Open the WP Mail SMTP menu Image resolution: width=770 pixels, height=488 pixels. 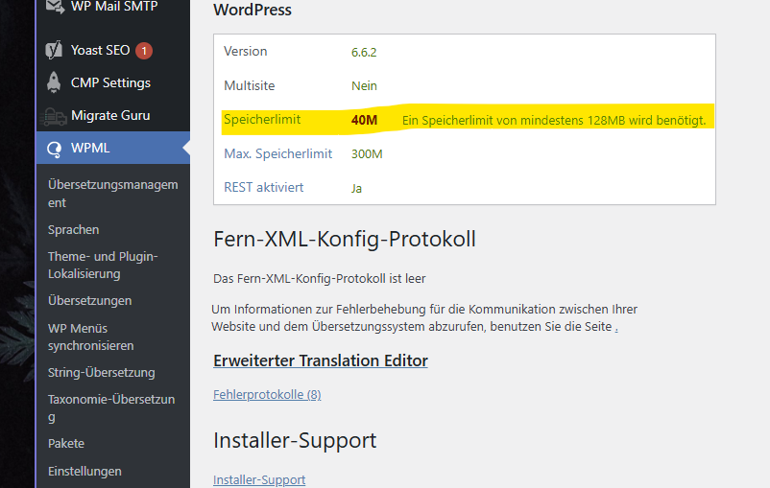pyautogui.click(x=113, y=8)
